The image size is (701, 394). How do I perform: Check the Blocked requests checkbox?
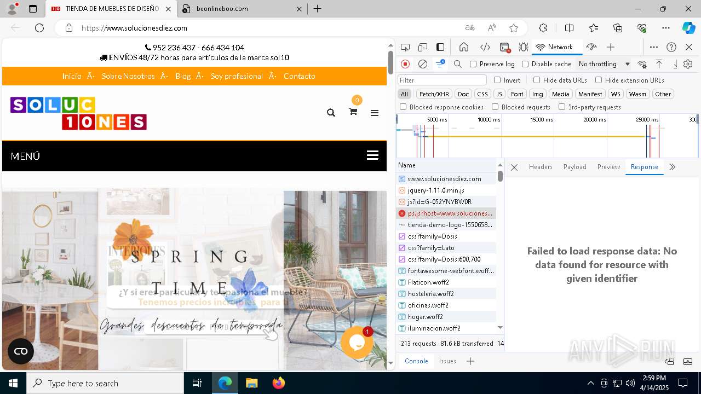[495, 107]
